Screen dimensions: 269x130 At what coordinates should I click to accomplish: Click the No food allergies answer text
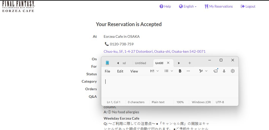[126, 112]
